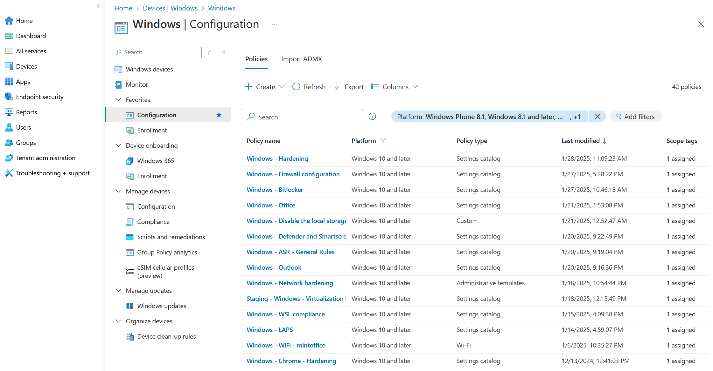Open the Users section
Image resolution: width=713 pixels, height=371 pixels.
(23, 127)
